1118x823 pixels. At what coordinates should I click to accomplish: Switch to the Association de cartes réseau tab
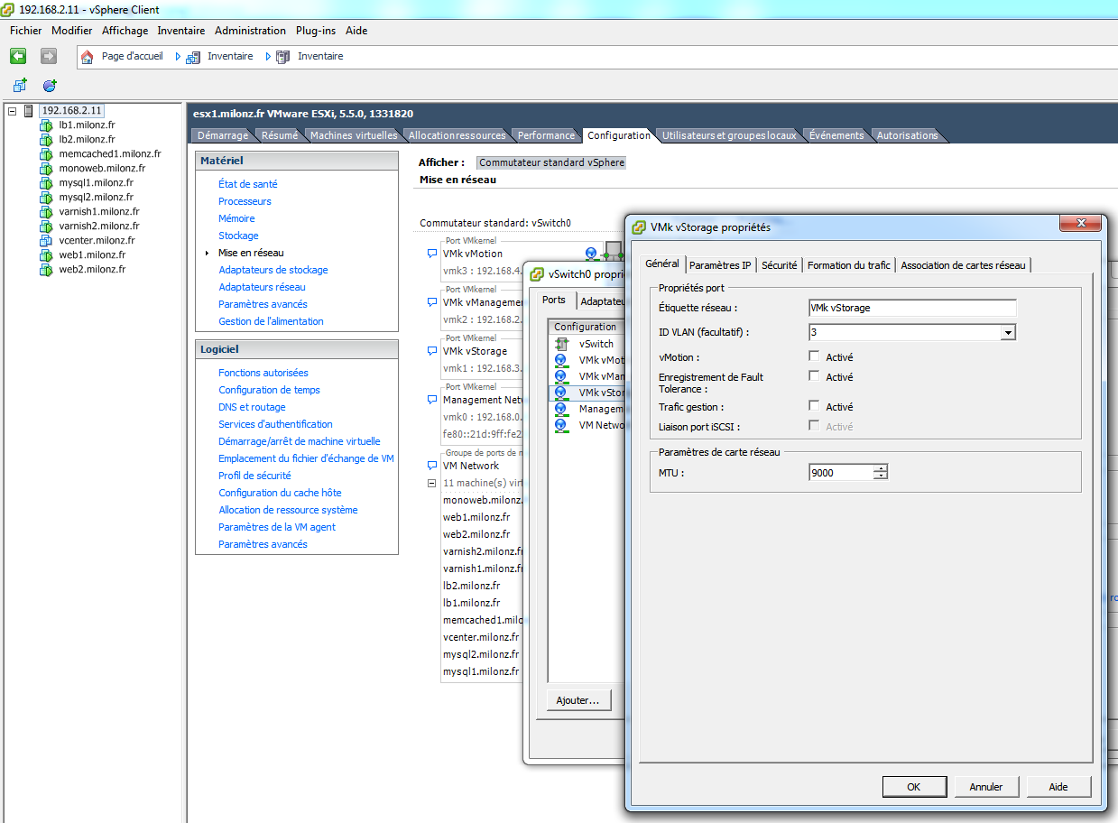coord(964,265)
